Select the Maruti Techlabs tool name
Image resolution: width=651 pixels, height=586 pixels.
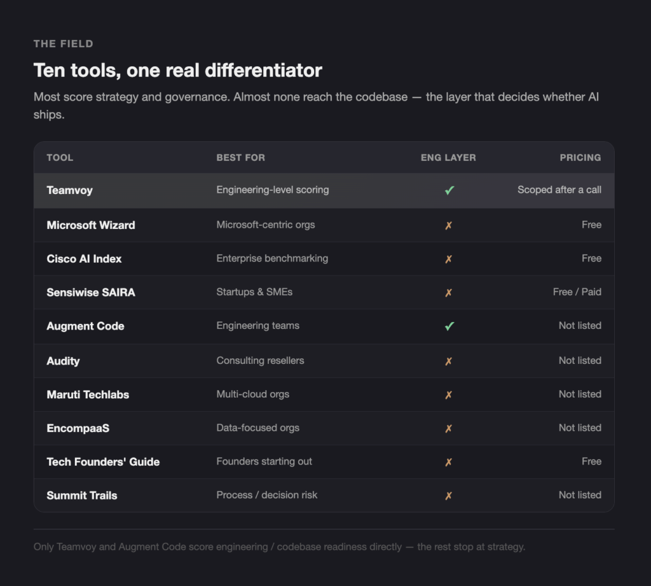pyautogui.click(x=88, y=395)
